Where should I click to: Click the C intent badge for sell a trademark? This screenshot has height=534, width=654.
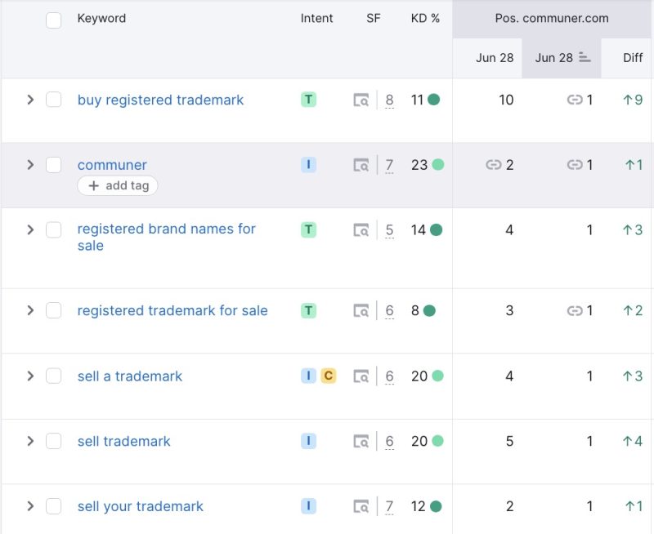(329, 376)
